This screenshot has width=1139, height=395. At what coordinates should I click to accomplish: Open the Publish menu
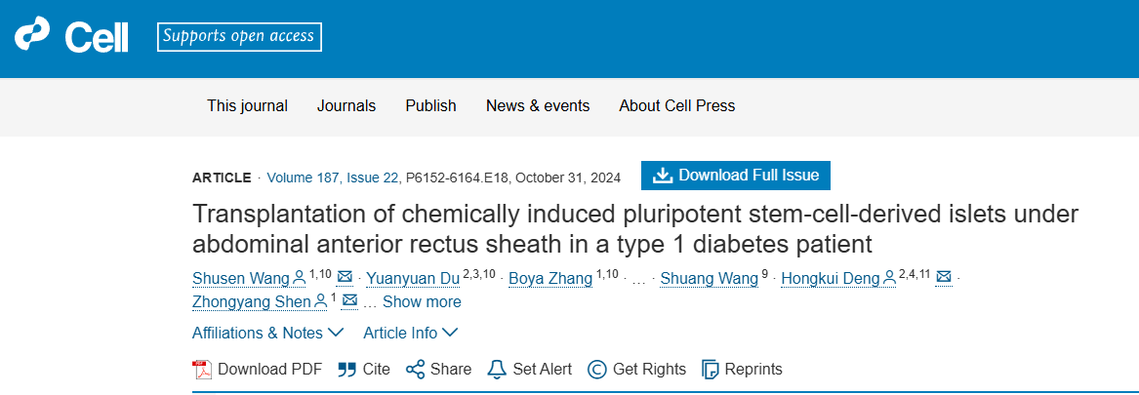tap(430, 106)
